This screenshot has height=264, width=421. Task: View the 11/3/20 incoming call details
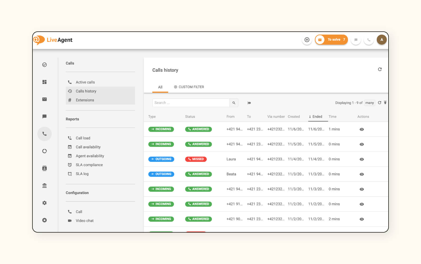pyautogui.click(x=362, y=189)
